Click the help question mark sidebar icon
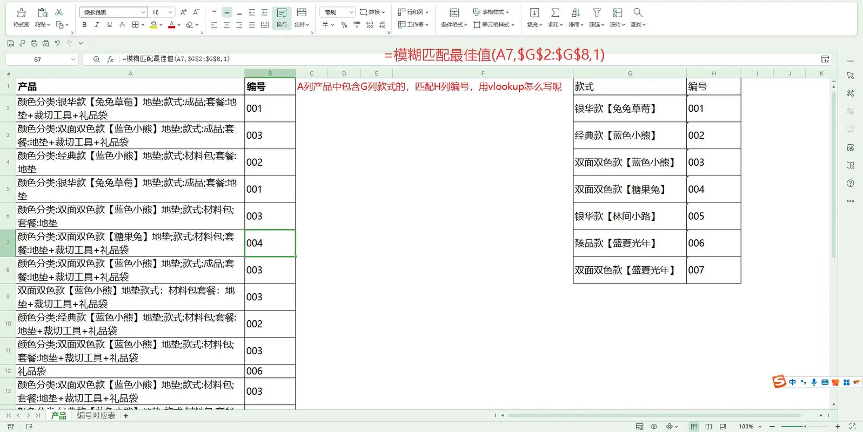Screen dimensions: 863x432 pos(851,184)
